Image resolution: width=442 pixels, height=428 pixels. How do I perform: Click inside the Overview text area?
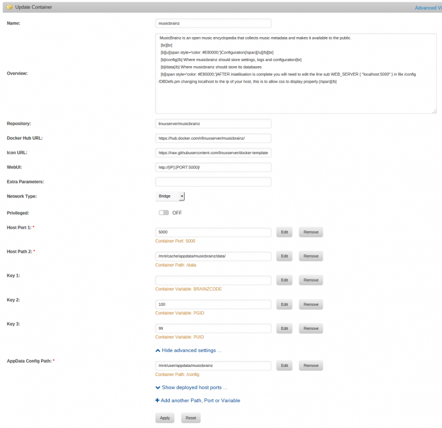296,74
